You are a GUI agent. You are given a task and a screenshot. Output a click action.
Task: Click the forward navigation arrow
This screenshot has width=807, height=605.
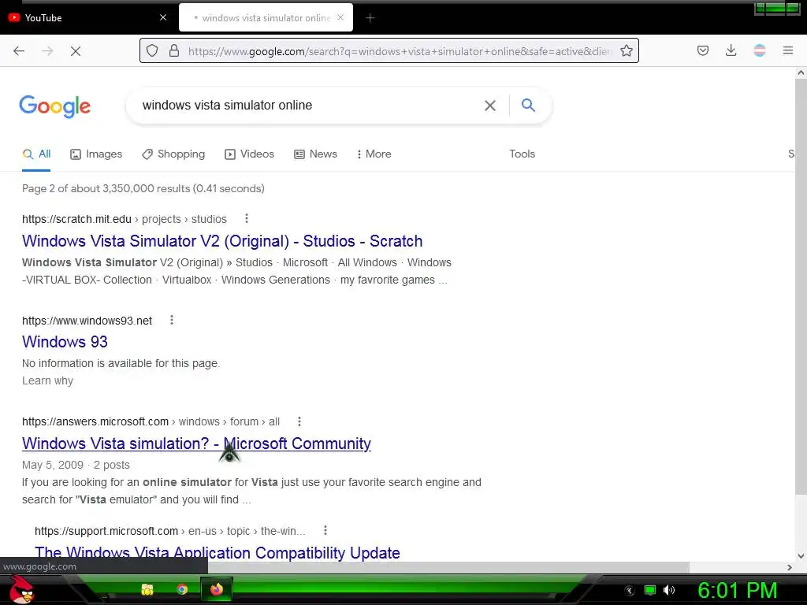[x=47, y=51]
